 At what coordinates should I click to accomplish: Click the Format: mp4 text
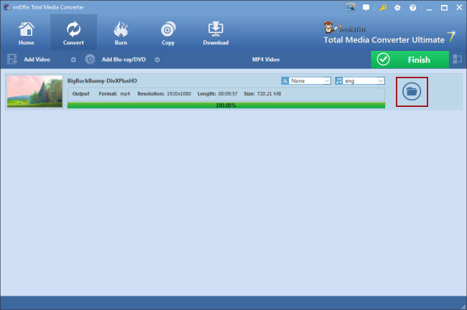point(114,94)
